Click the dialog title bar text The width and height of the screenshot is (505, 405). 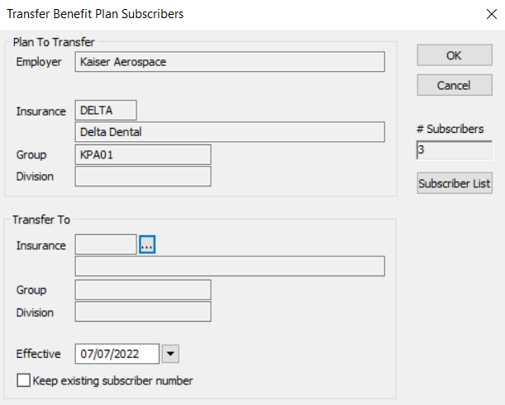(95, 13)
